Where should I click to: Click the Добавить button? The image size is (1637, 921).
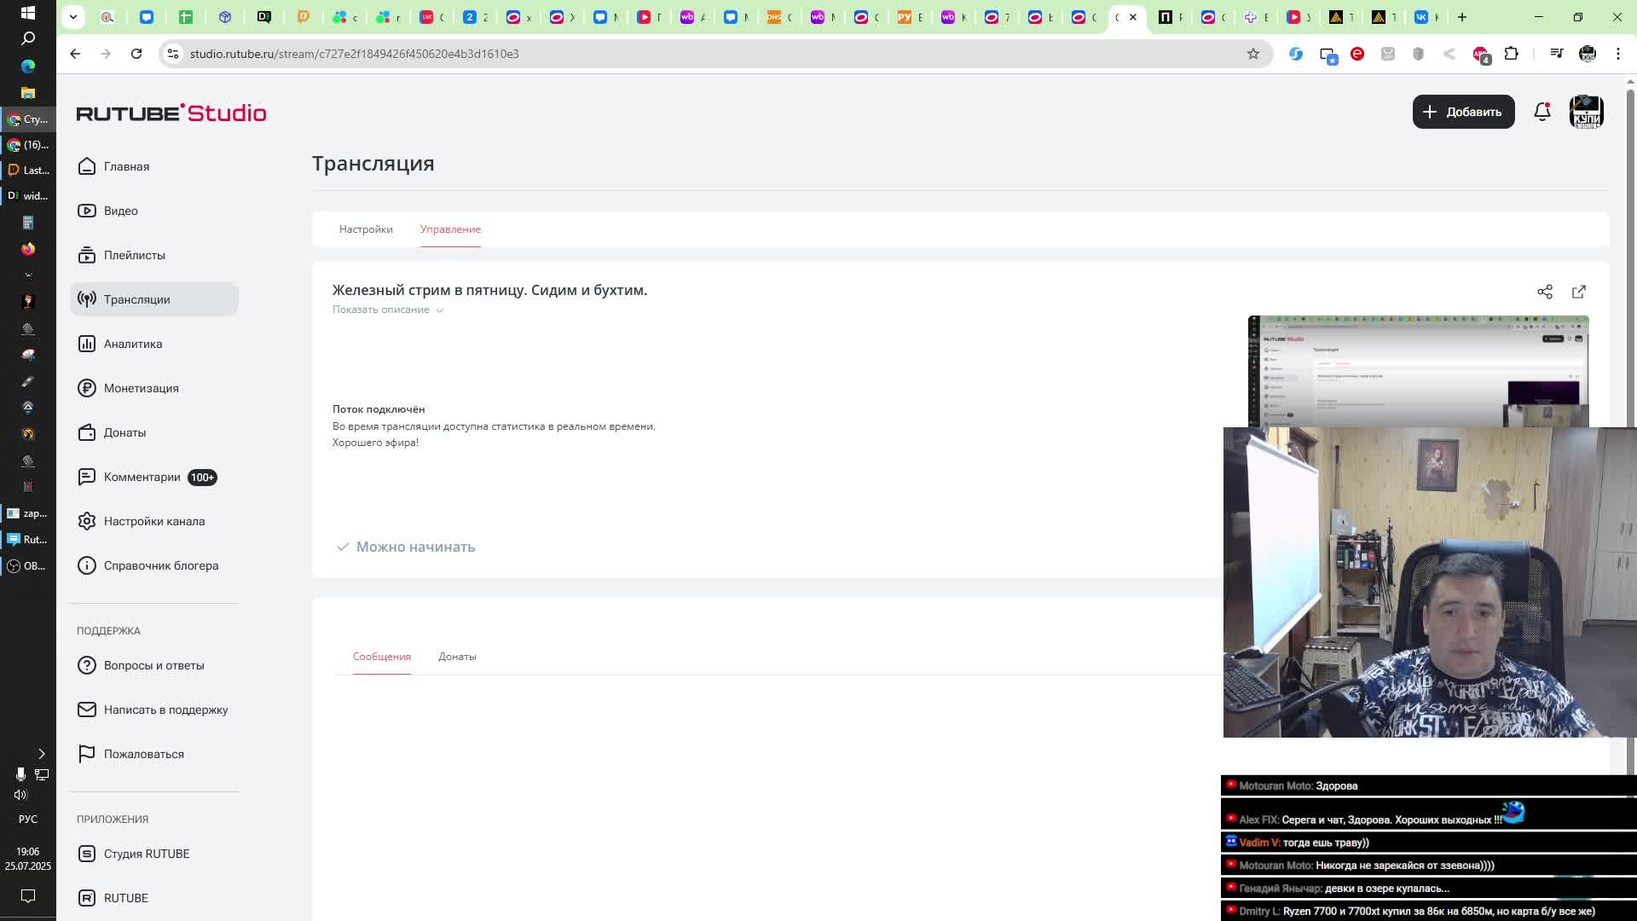[x=1463, y=112]
